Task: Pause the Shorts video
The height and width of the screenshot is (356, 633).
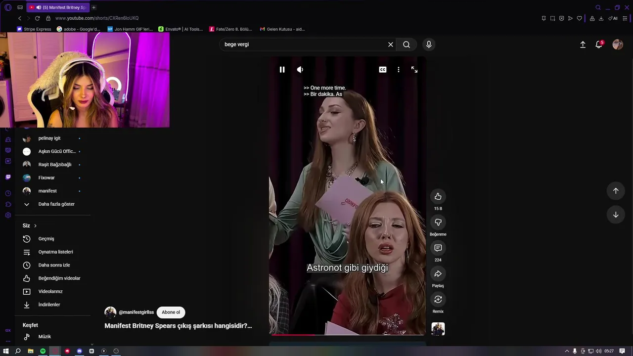Action: (282, 70)
